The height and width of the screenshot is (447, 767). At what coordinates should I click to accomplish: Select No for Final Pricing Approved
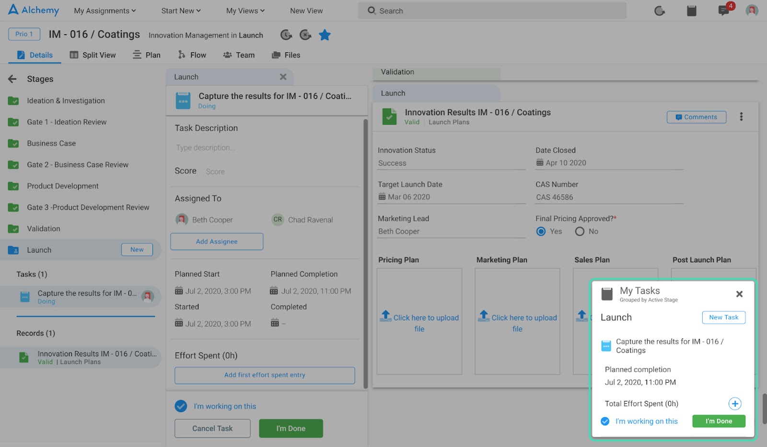[x=580, y=231]
